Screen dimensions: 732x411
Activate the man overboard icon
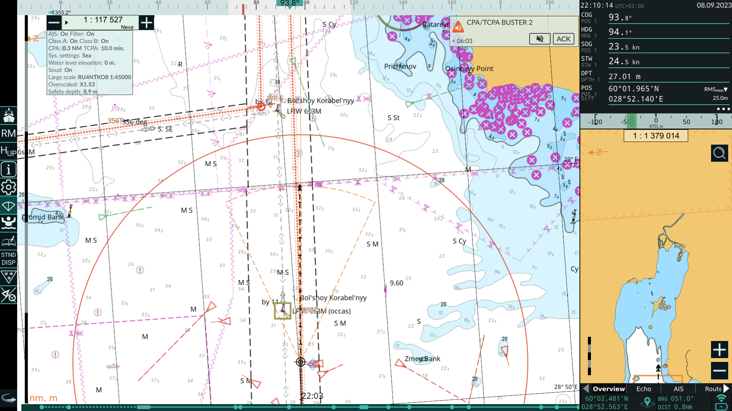[8, 223]
